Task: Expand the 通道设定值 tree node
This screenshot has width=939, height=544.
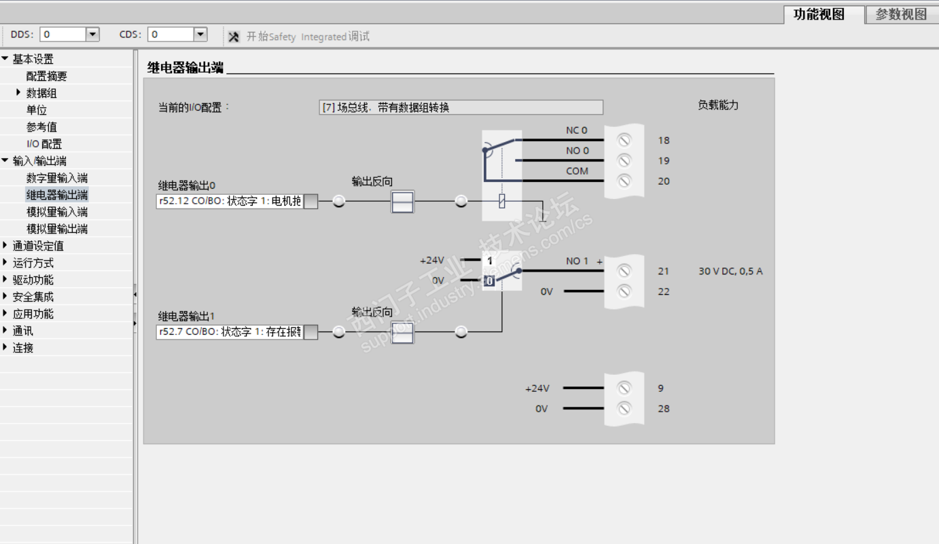Action: point(5,245)
